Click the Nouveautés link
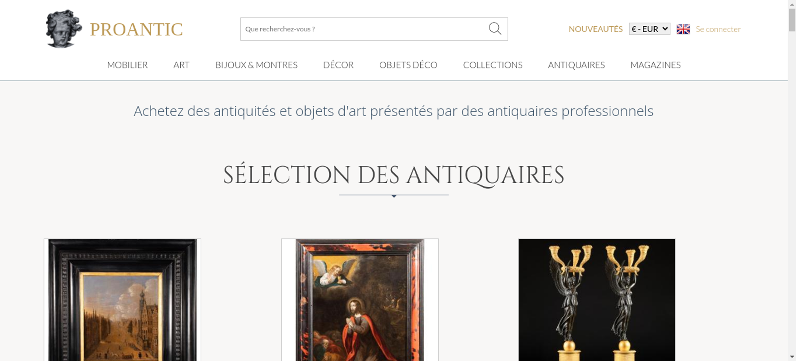This screenshot has height=361, width=796. tap(595, 29)
